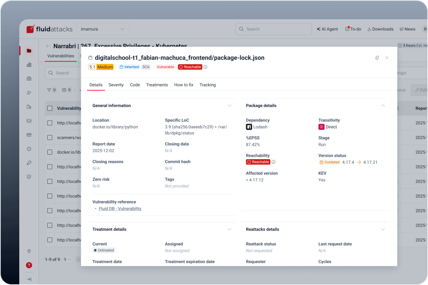Screen dimensions: 428x285
Task: Open the briefcase icon in sidebar
Action: (x=29, y=78)
